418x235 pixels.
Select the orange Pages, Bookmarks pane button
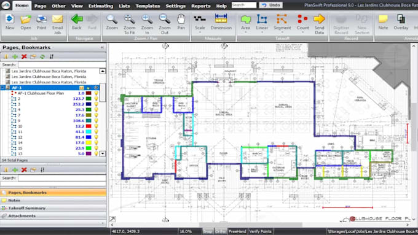[x=53, y=193]
